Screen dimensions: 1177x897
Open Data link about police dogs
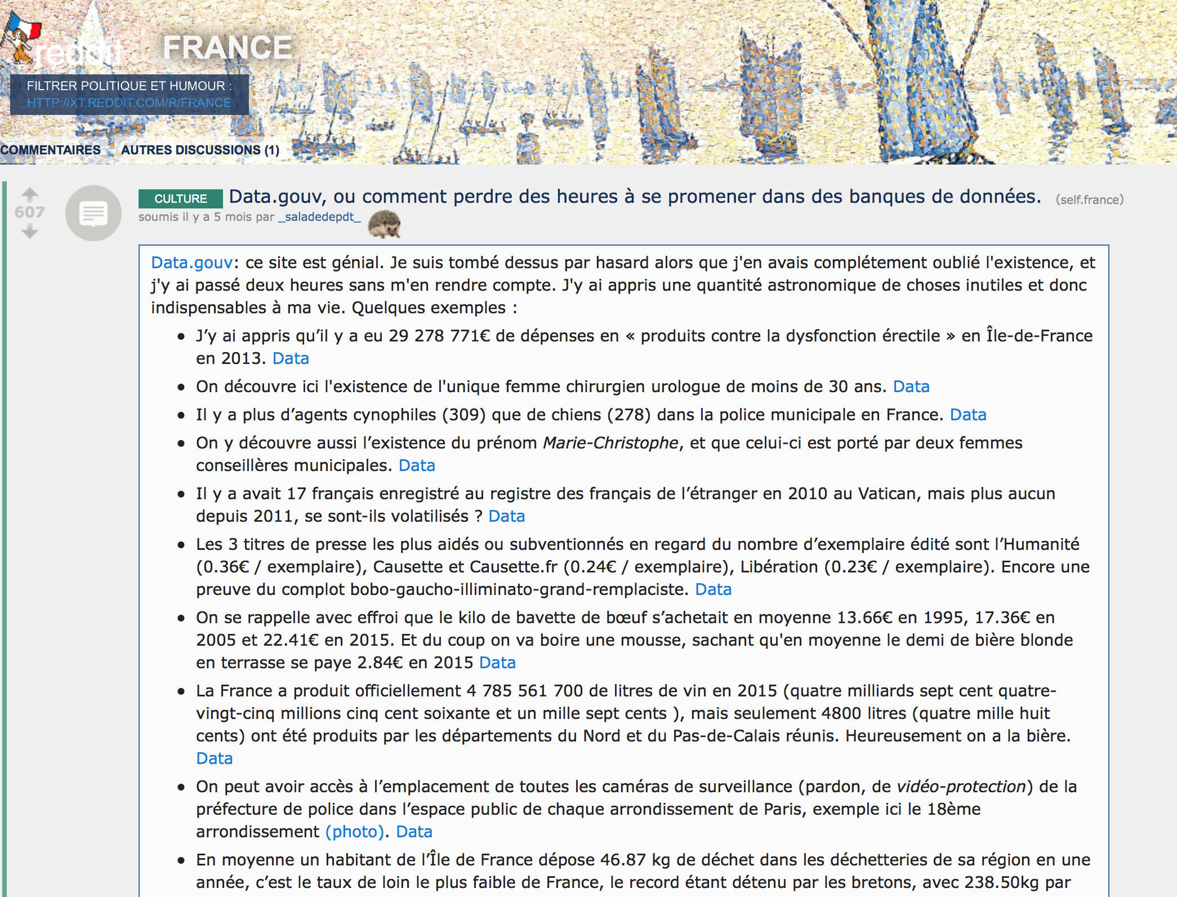(x=968, y=415)
